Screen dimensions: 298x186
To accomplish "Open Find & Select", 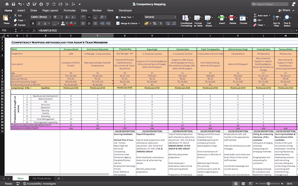I will pyautogui.click(x=287, y=21).
